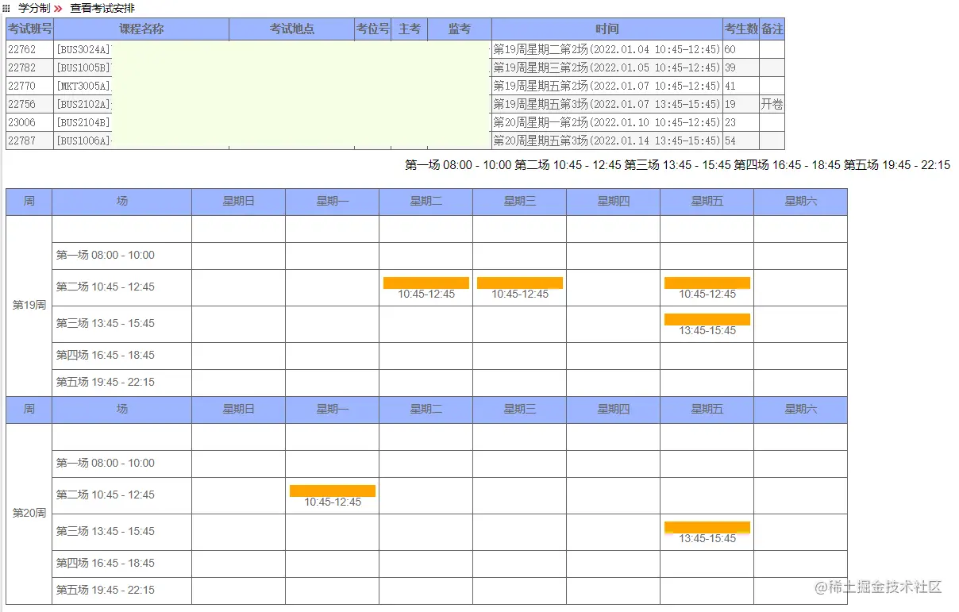The width and height of the screenshot is (959, 612).
Task: Select exam class number 22770
Action: click(22, 86)
